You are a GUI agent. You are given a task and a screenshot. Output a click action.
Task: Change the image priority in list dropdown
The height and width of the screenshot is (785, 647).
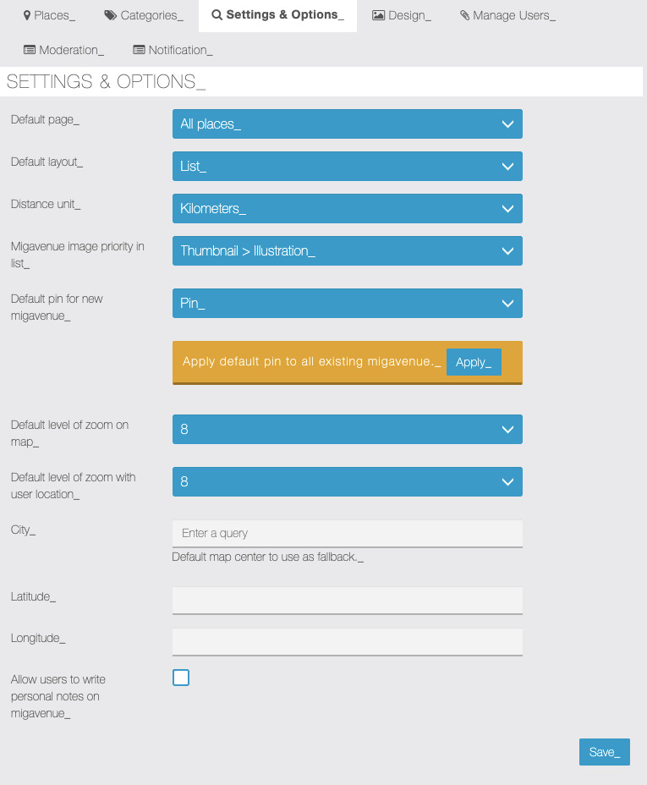tap(347, 251)
